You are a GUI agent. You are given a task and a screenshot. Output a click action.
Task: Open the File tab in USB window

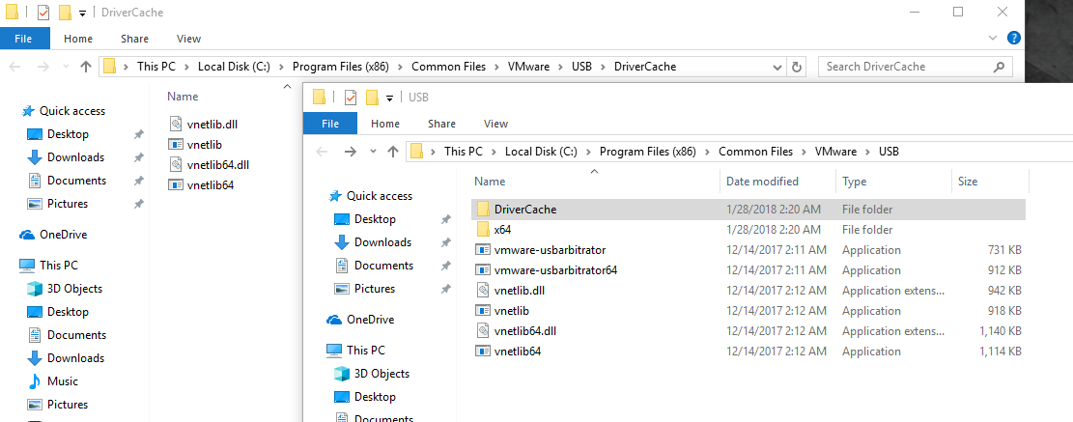coord(330,124)
